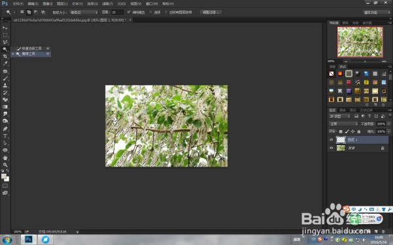Image resolution: width=393 pixels, height=245 pixels.
Task: Click the Add to Selection mode icon
Action: pos(29,12)
